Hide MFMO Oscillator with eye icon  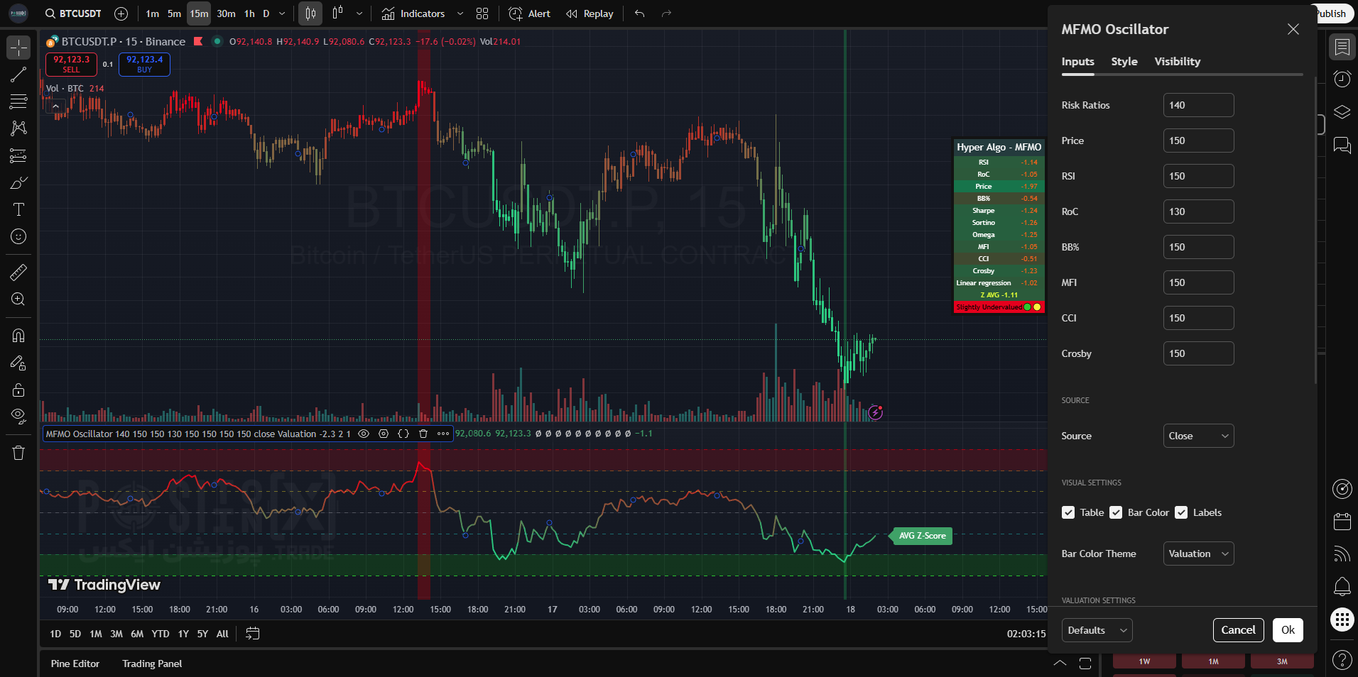(x=364, y=434)
